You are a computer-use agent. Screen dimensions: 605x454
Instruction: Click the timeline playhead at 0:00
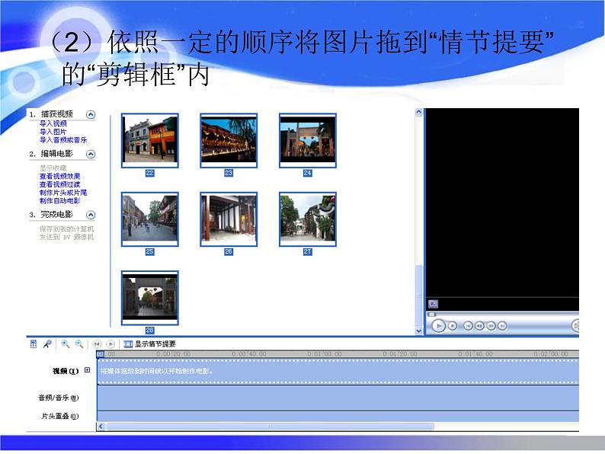click(x=101, y=353)
